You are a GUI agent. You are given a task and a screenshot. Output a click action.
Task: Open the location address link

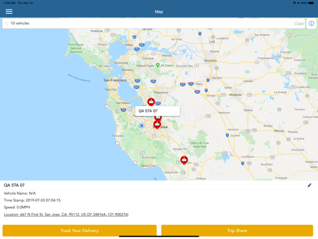(x=66, y=214)
